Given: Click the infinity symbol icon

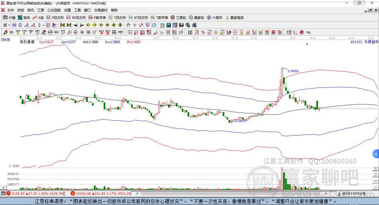Looking at the screenshot, I should point(308,33).
